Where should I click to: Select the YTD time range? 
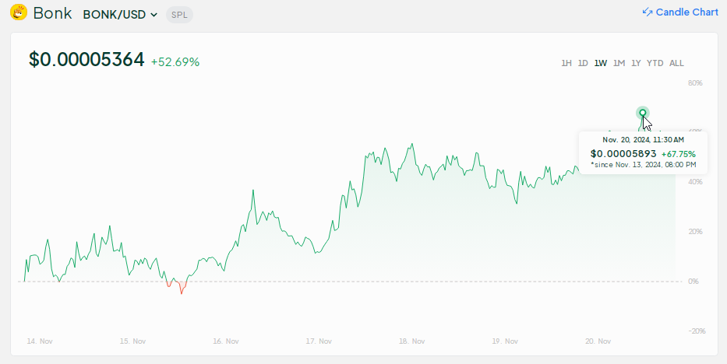click(x=655, y=63)
